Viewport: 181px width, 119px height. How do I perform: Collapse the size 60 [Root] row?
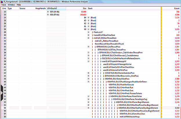point(88,29)
